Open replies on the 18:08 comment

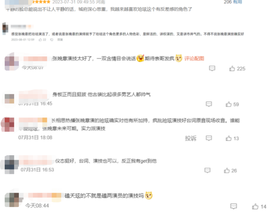point(209,138)
